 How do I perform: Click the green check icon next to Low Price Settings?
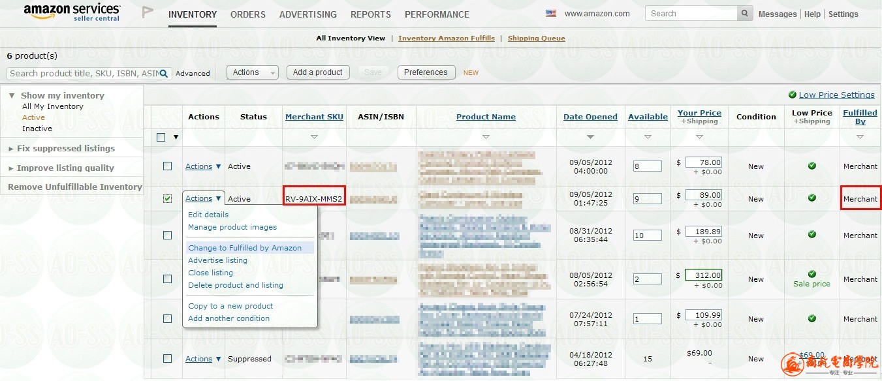[792, 95]
